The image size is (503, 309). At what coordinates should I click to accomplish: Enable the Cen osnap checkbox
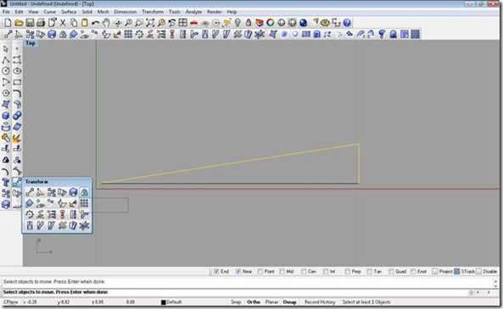pyautogui.click(x=304, y=272)
